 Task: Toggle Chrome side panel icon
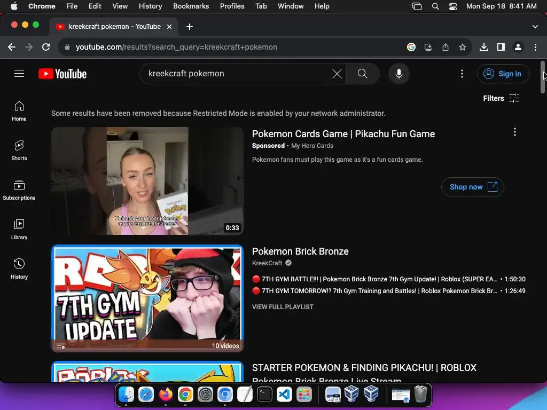click(x=501, y=47)
